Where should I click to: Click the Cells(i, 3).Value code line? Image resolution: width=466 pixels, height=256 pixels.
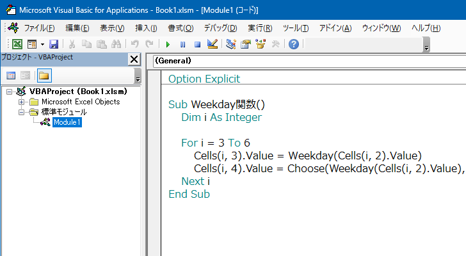tap(308, 156)
